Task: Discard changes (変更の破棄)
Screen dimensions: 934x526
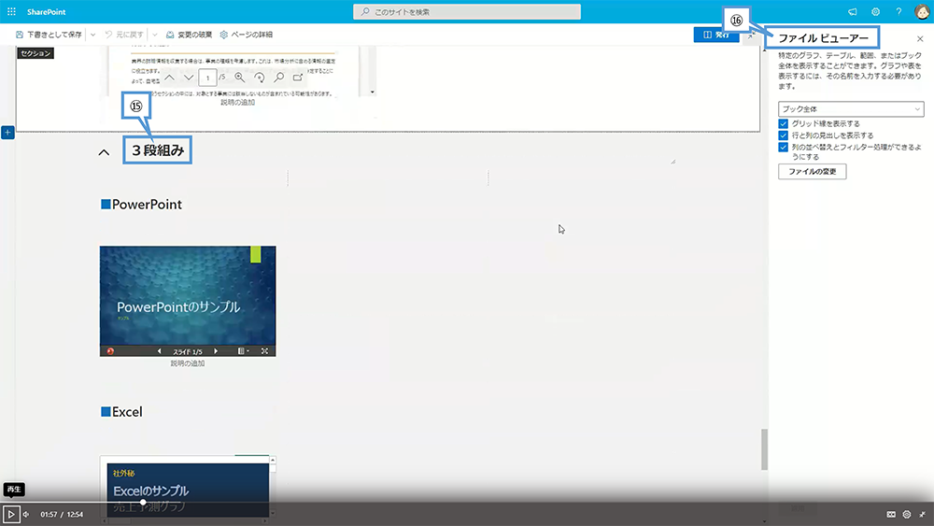Action: pos(189,35)
